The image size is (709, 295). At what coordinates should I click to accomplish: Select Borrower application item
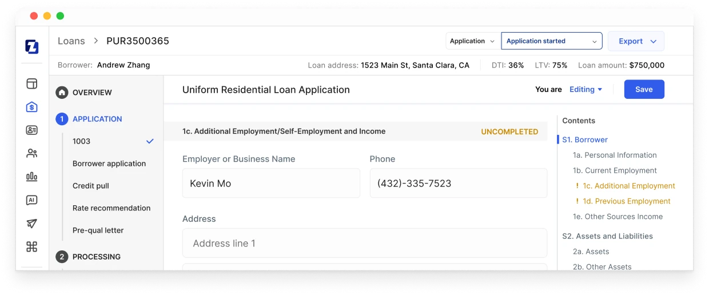tap(109, 164)
